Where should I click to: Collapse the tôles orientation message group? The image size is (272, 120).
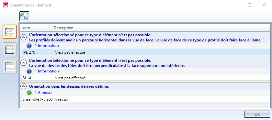[x=23, y=62]
